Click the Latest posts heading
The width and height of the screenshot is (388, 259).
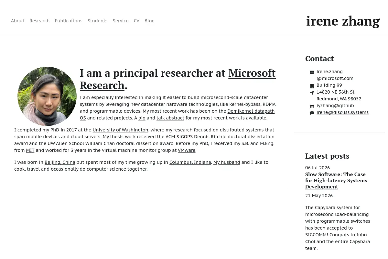[327, 156]
